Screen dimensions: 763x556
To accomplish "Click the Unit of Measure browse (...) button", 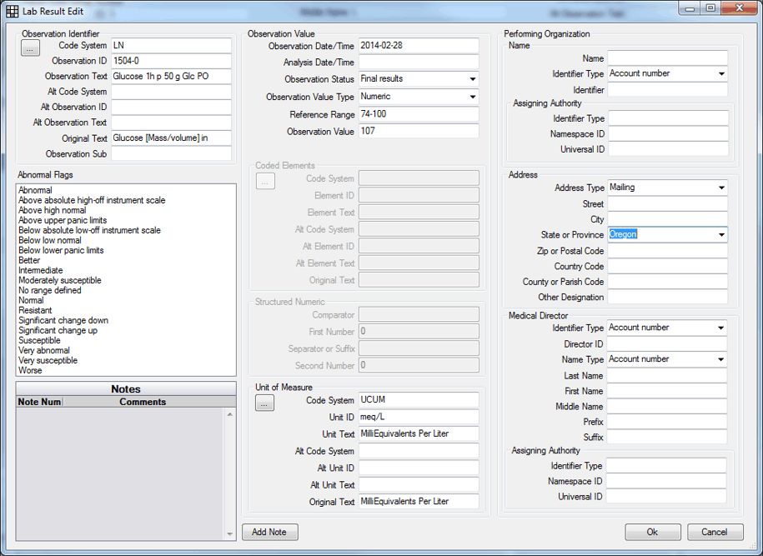I will coord(264,404).
